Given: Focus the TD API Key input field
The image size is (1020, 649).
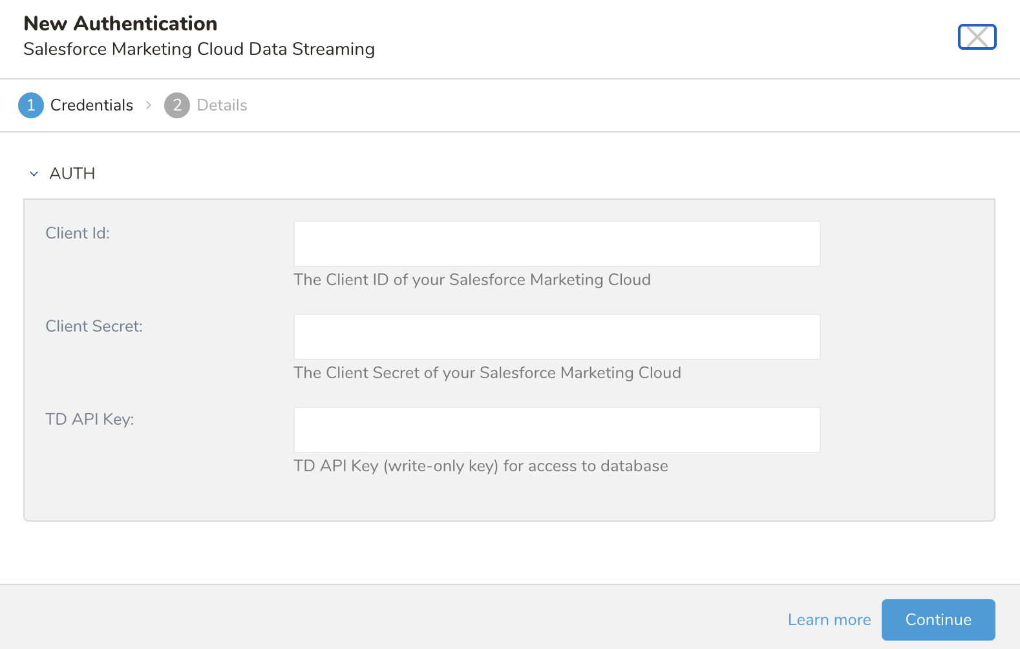Looking at the screenshot, I should click(x=557, y=430).
